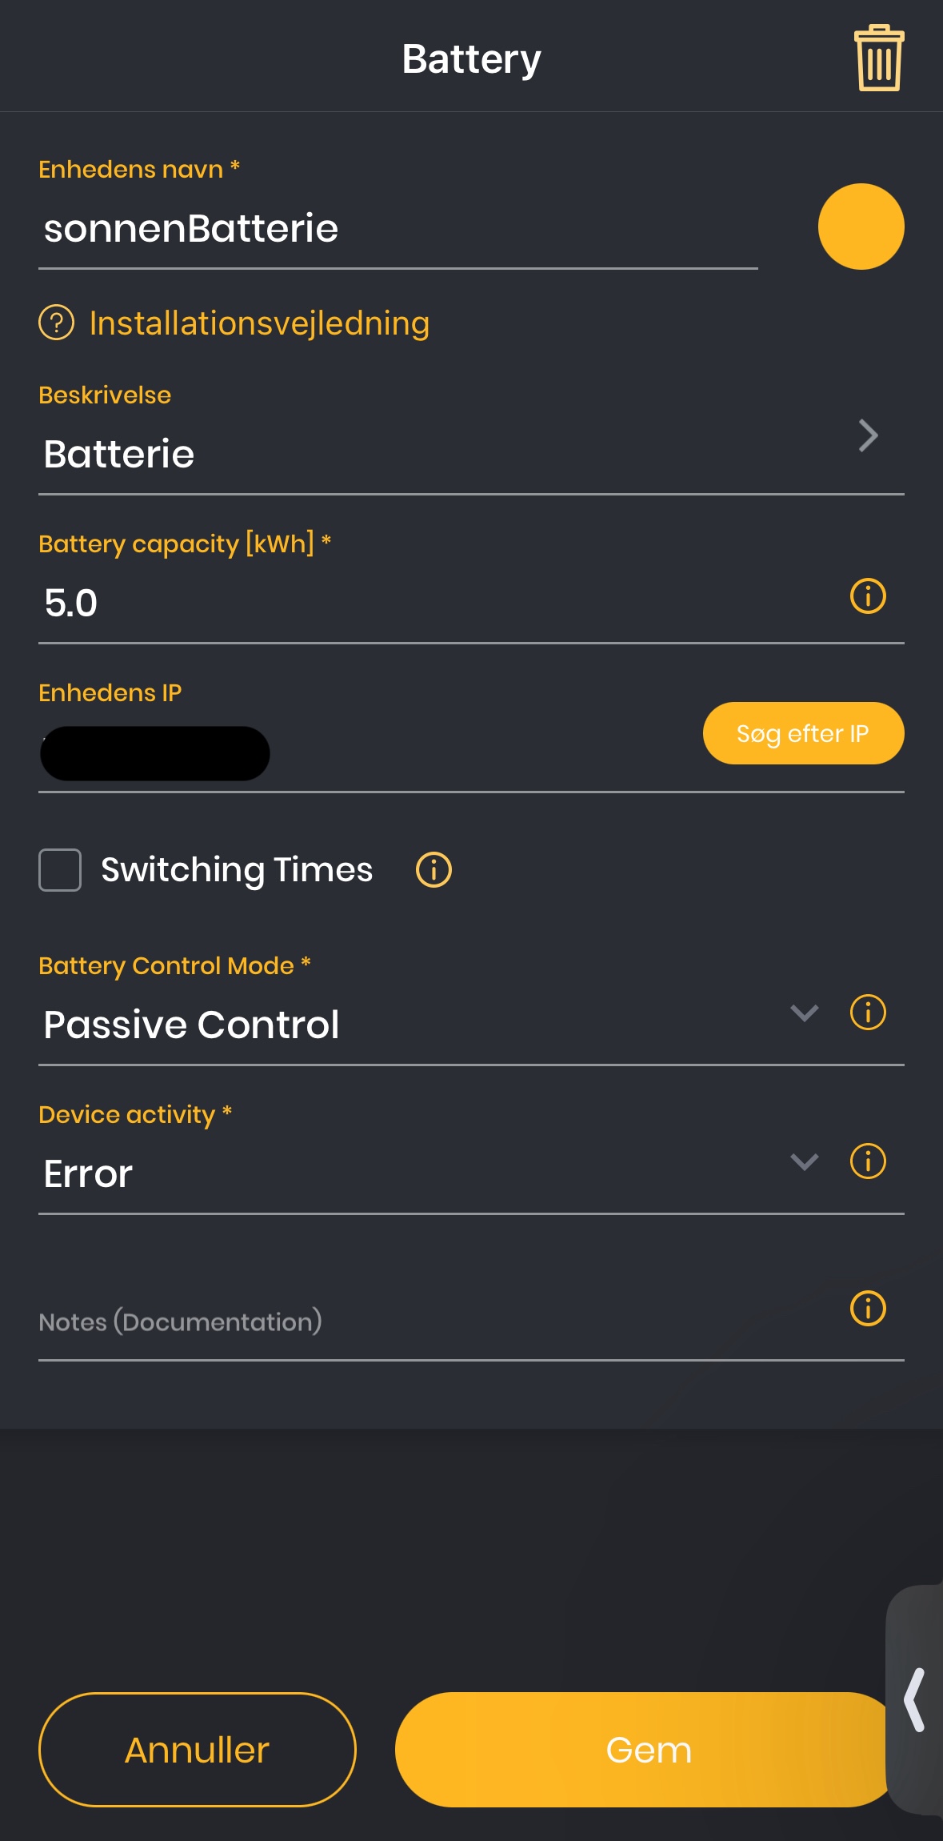Show info for Battery capacity field
This screenshot has width=943, height=1841.
point(868,596)
